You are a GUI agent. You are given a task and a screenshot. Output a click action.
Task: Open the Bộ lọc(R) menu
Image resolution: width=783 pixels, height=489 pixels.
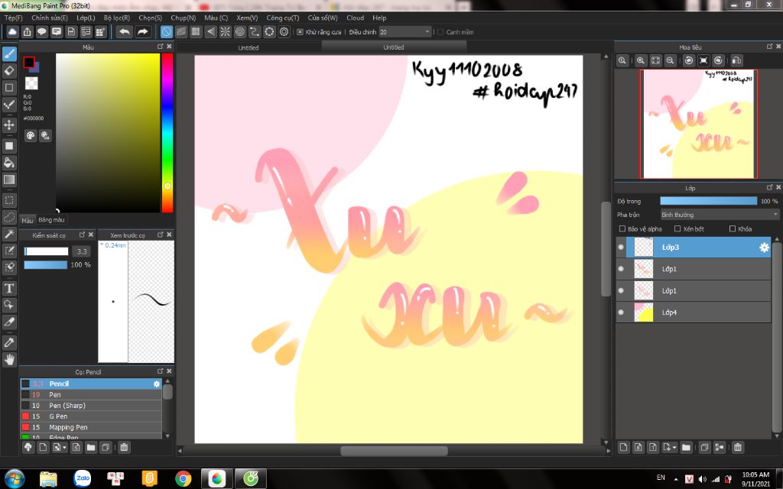click(x=117, y=18)
